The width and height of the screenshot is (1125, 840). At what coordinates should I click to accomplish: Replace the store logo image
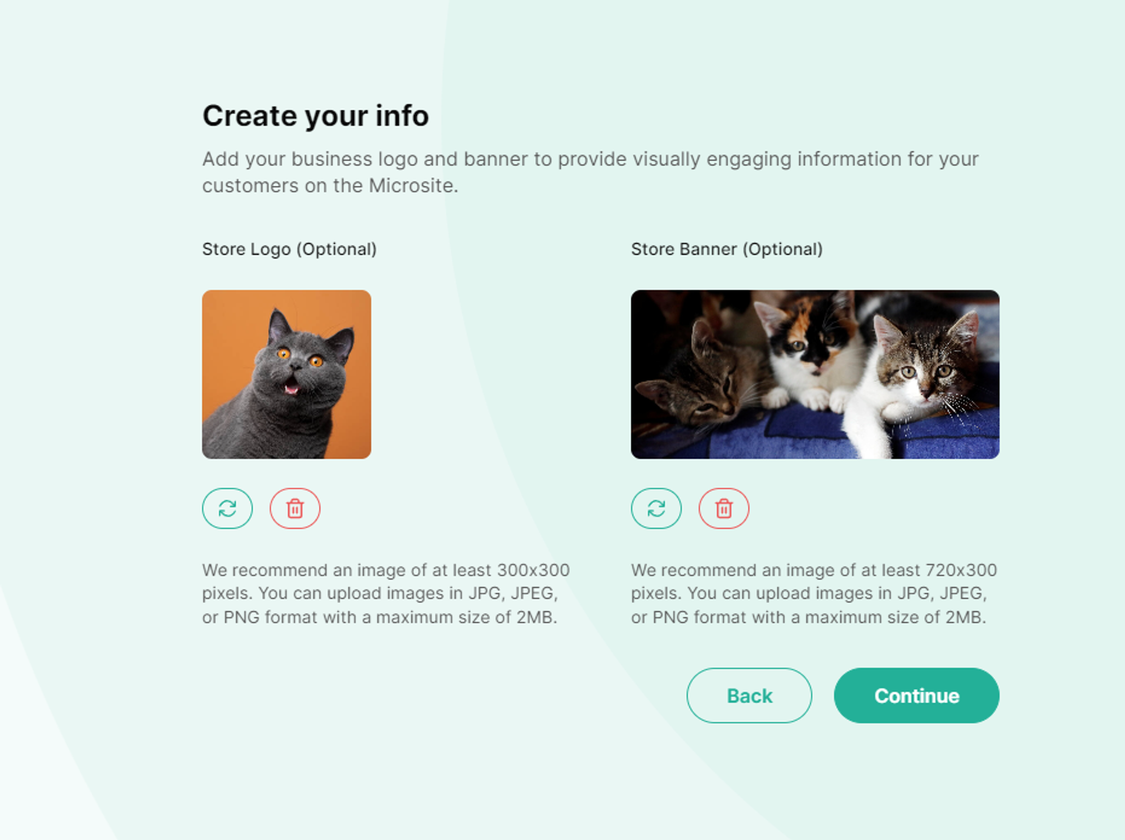point(227,508)
